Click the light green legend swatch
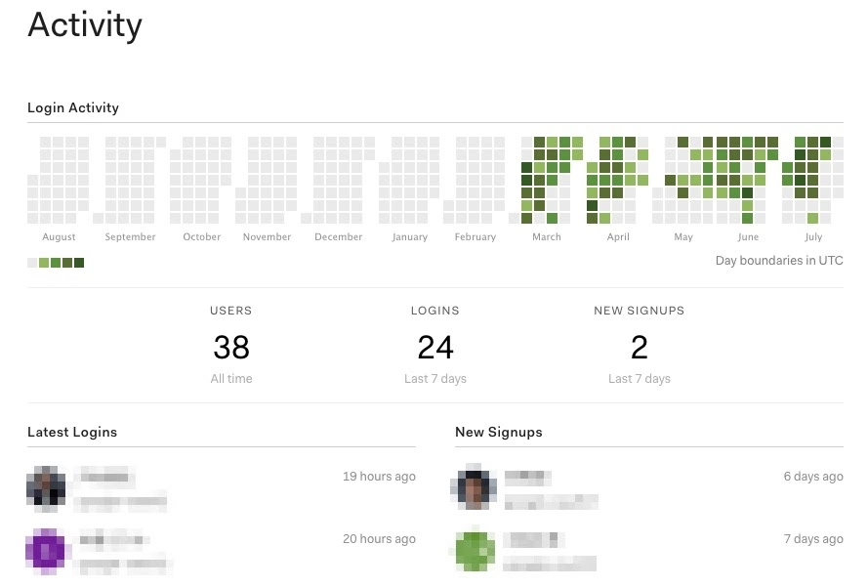868x587 pixels. (x=44, y=263)
